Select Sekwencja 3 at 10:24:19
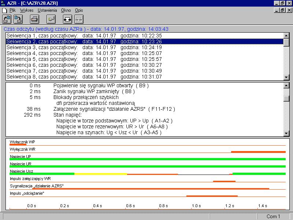Image resolution: width=293 pixels, height=220 pixels. pyautogui.click(x=145, y=47)
